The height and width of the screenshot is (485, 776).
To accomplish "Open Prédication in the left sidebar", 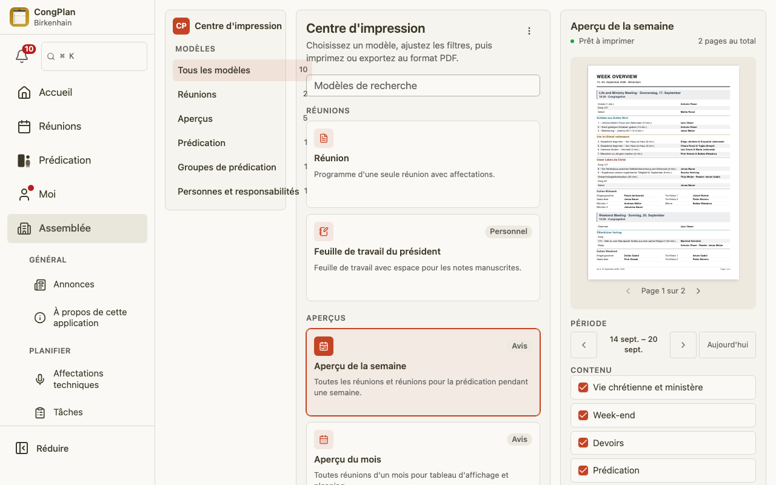I will (x=77, y=161).
